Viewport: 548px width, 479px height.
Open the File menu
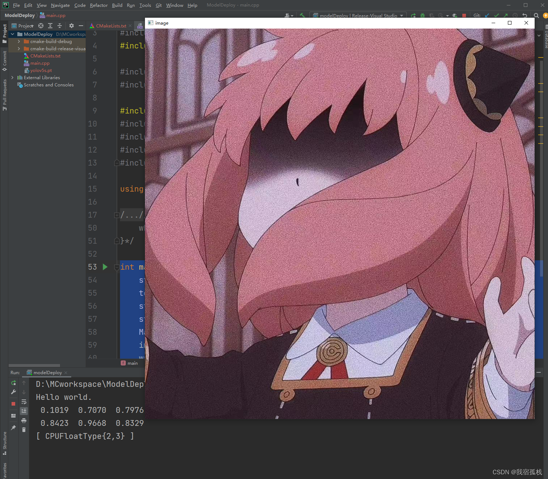click(x=16, y=5)
